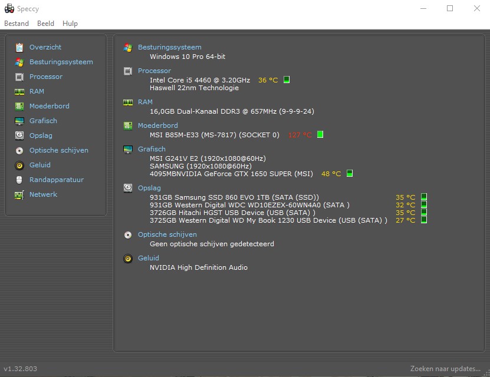The height and width of the screenshot is (377, 490).
Task: Click the Opslag drive icon in summary panel
Action: 128,188
